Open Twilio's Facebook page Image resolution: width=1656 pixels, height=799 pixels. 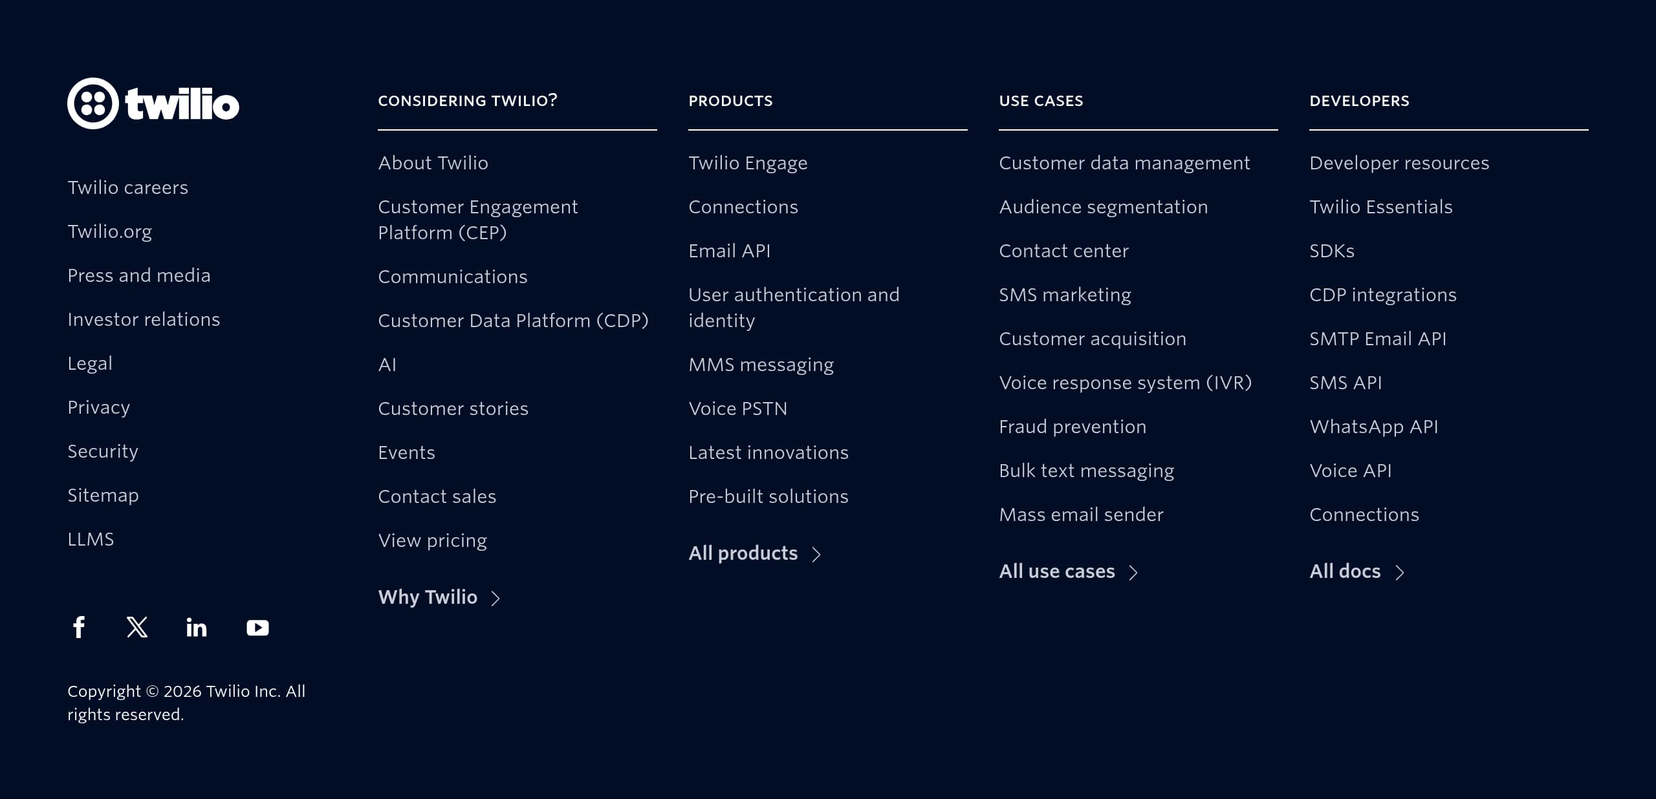coord(79,627)
